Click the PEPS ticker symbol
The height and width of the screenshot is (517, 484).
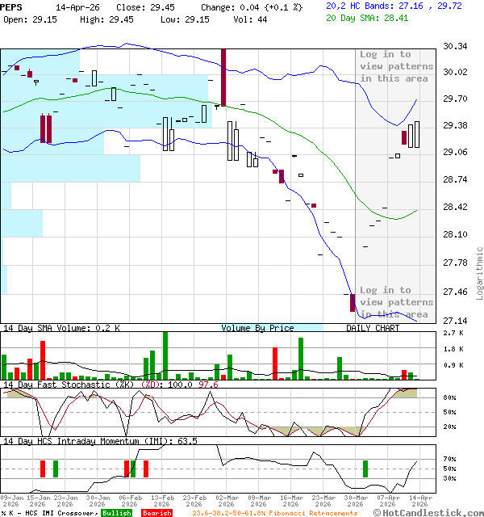click(x=13, y=6)
